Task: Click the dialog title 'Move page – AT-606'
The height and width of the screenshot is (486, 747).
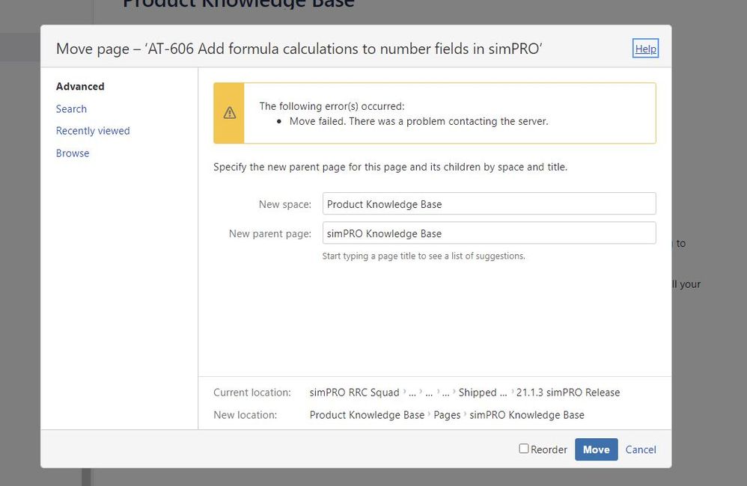Action: coord(299,49)
